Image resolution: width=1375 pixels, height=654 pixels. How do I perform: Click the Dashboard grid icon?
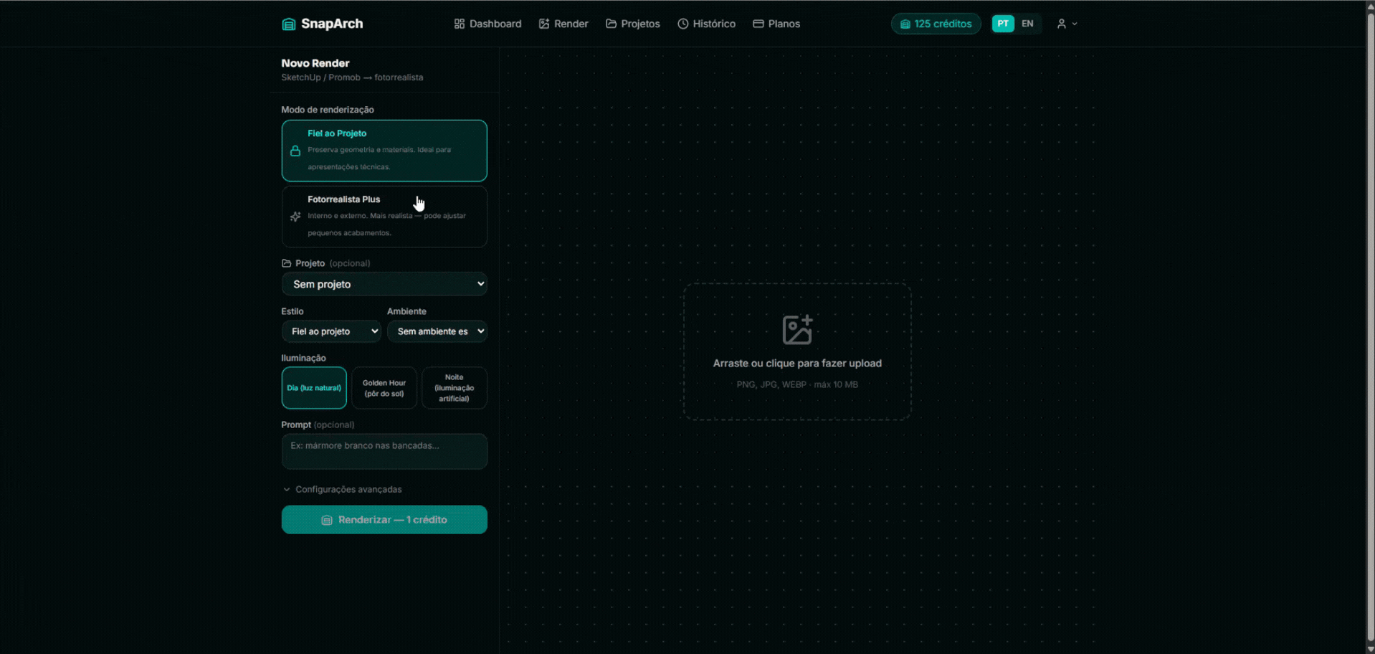[x=460, y=24]
